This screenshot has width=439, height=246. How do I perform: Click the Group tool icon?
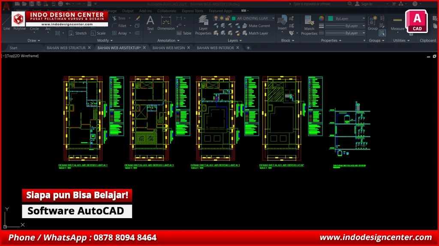point(373,23)
